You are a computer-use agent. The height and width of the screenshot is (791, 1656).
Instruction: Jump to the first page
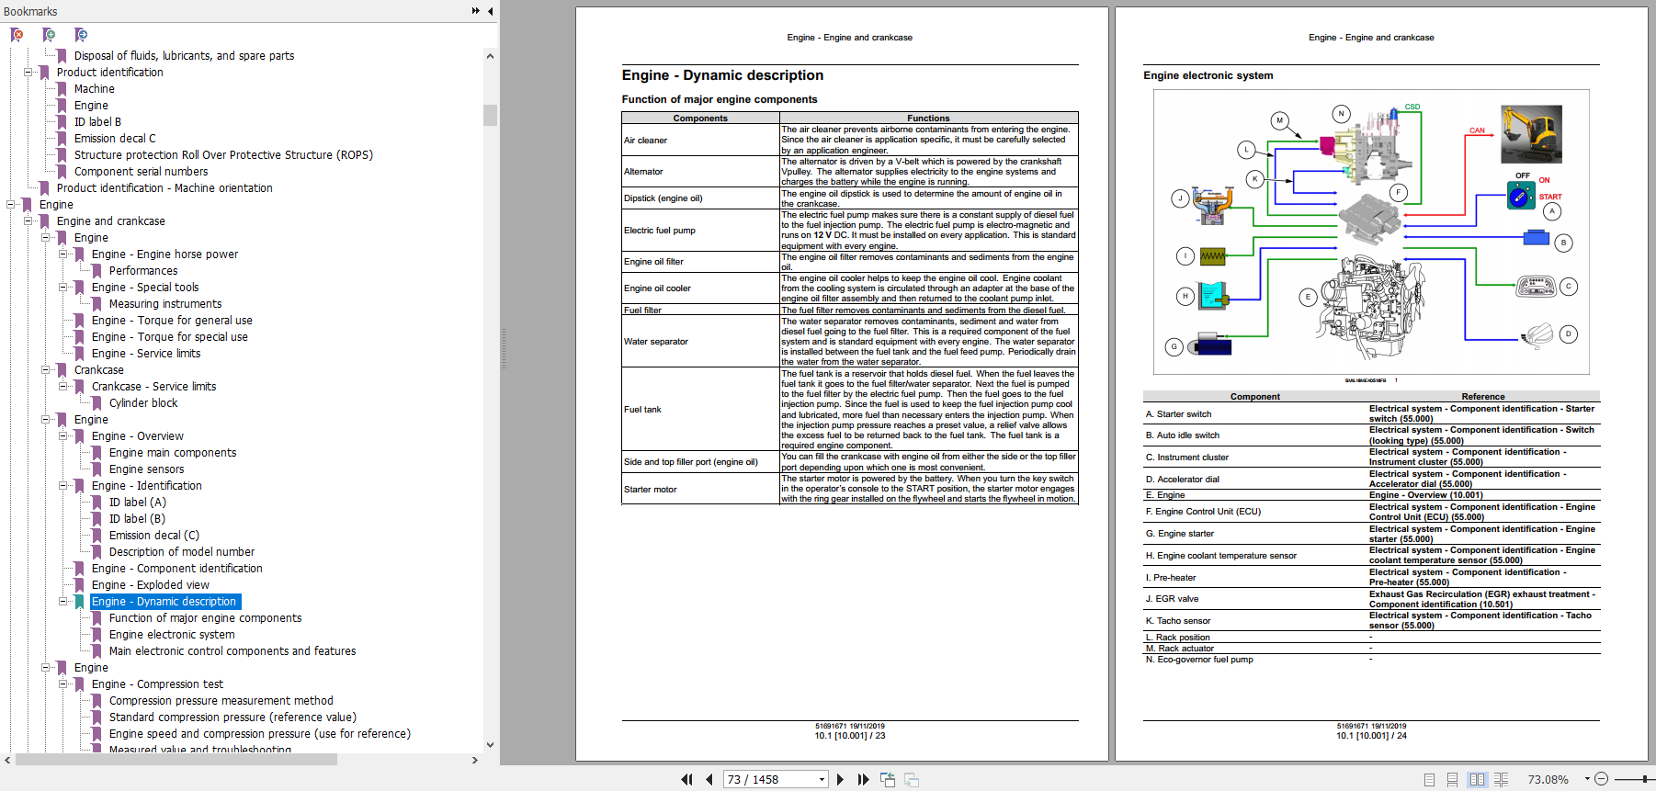click(x=686, y=779)
